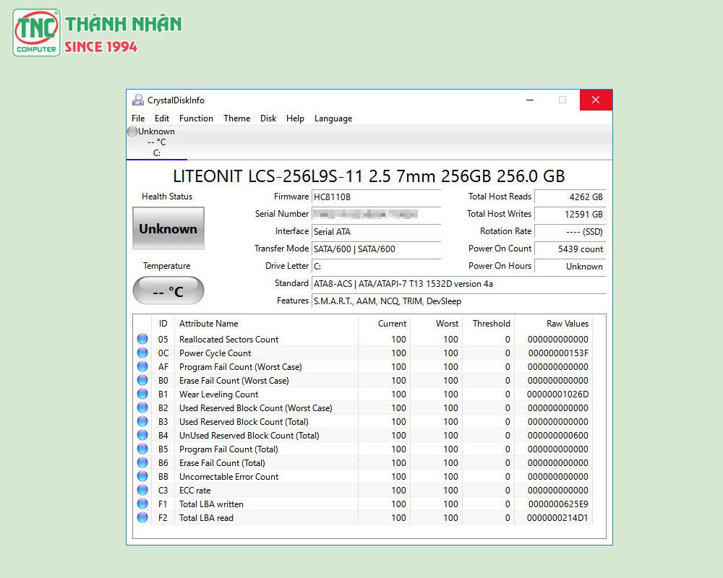Click the Standard field ATA8-ACS
Screen dimensions: 723x578
pos(459,284)
